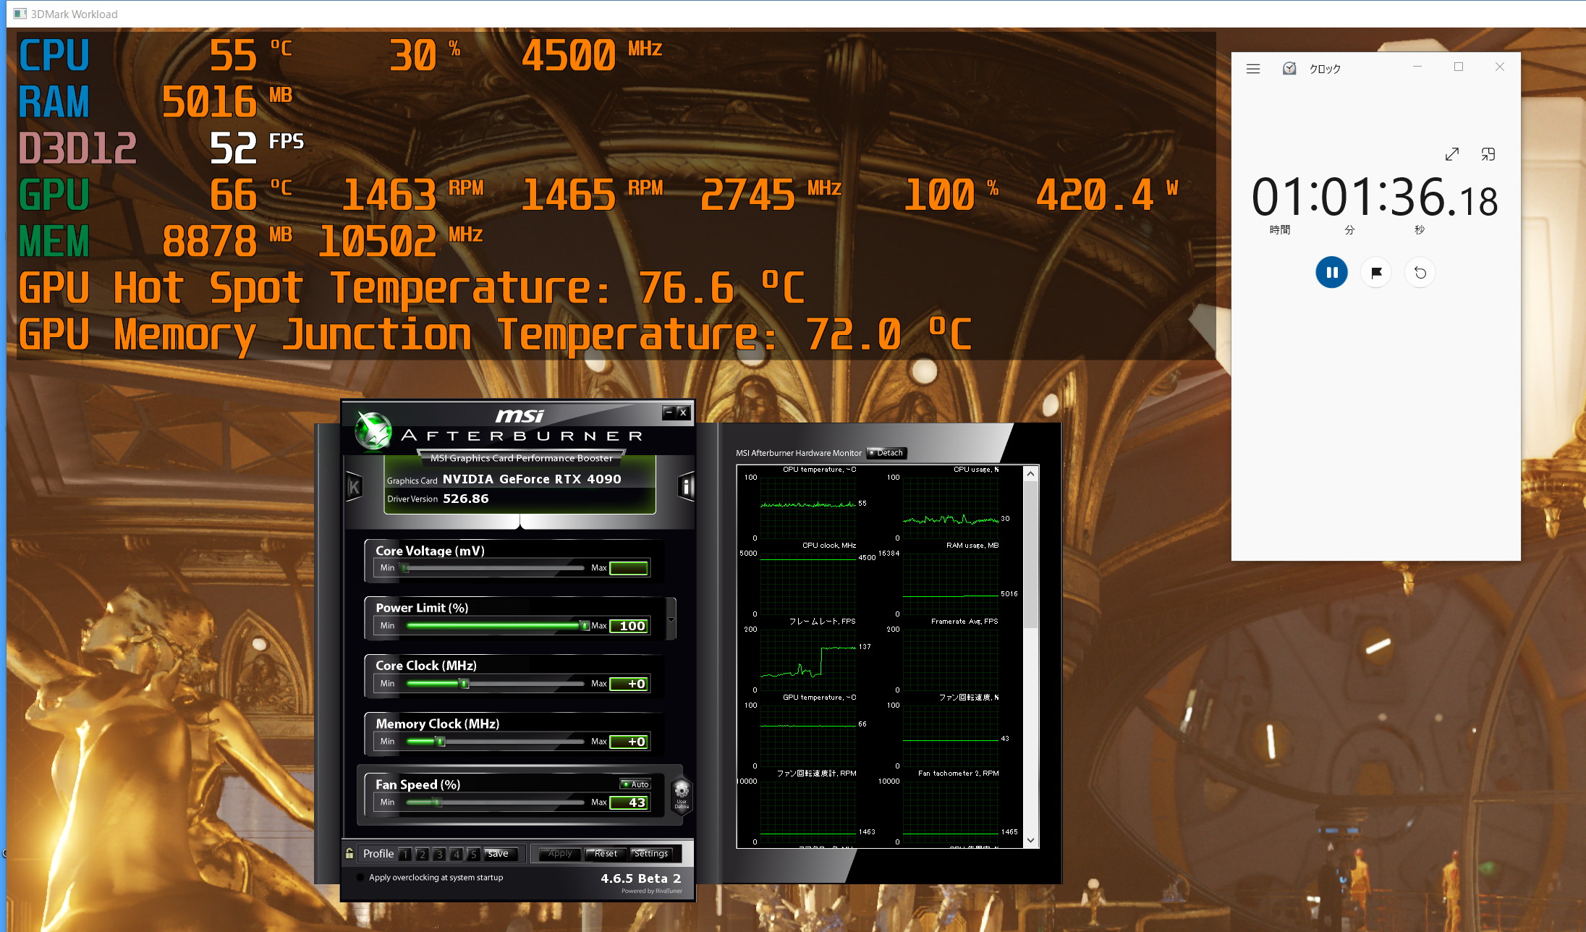Click the Power Limit value field showing 100
Image resolution: width=1586 pixels, height=932 pixels.
click(x=629, y=626)
